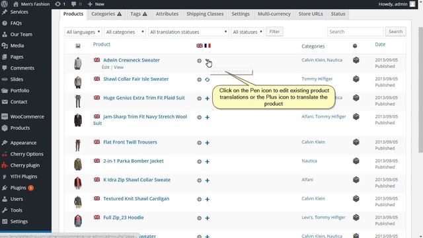Screen dimensions: 423x238
Task: Expand the All categories dropdown
Action: tap(125, 32)
